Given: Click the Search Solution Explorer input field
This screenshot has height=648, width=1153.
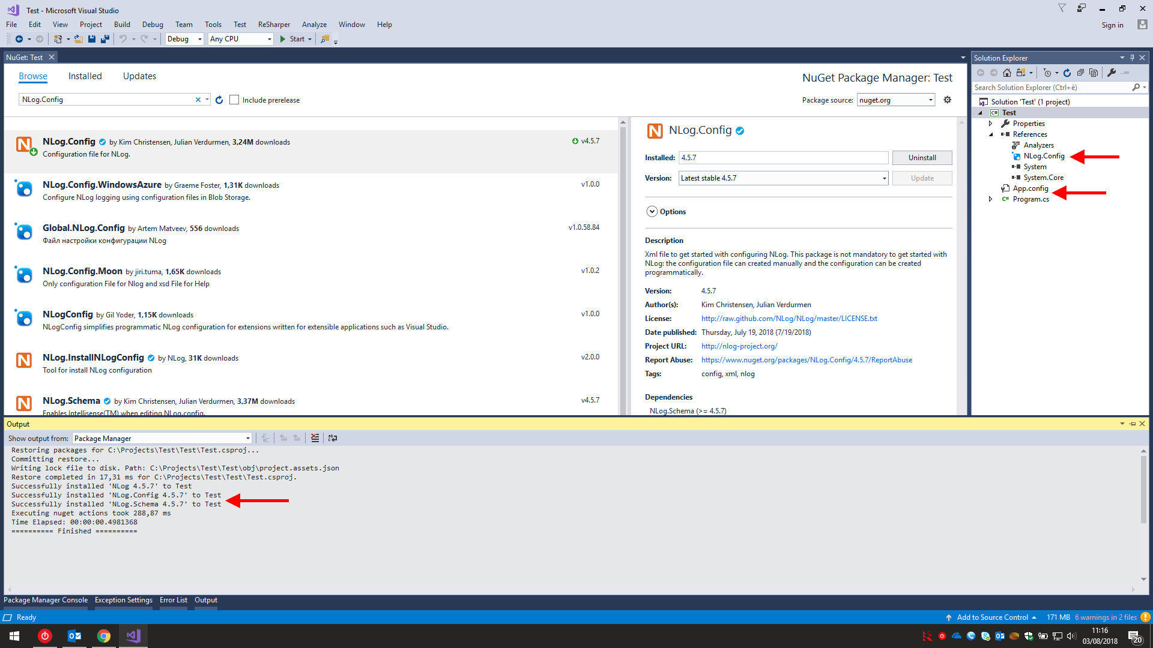Looking at the screenshot, I should click(x=1052, y=88).
